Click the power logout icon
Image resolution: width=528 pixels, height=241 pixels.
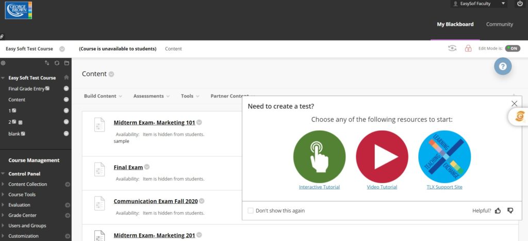pos(520,4)
